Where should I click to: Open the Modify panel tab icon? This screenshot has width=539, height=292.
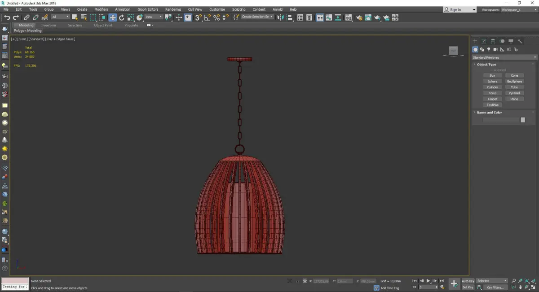(x=484, y=41)
